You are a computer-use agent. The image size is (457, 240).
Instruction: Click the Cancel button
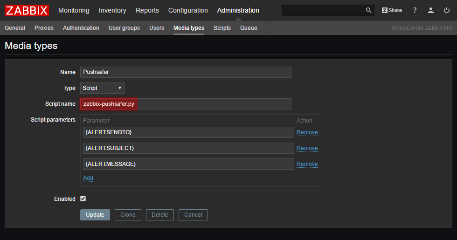pyautogui.click(x=193, y=215)
